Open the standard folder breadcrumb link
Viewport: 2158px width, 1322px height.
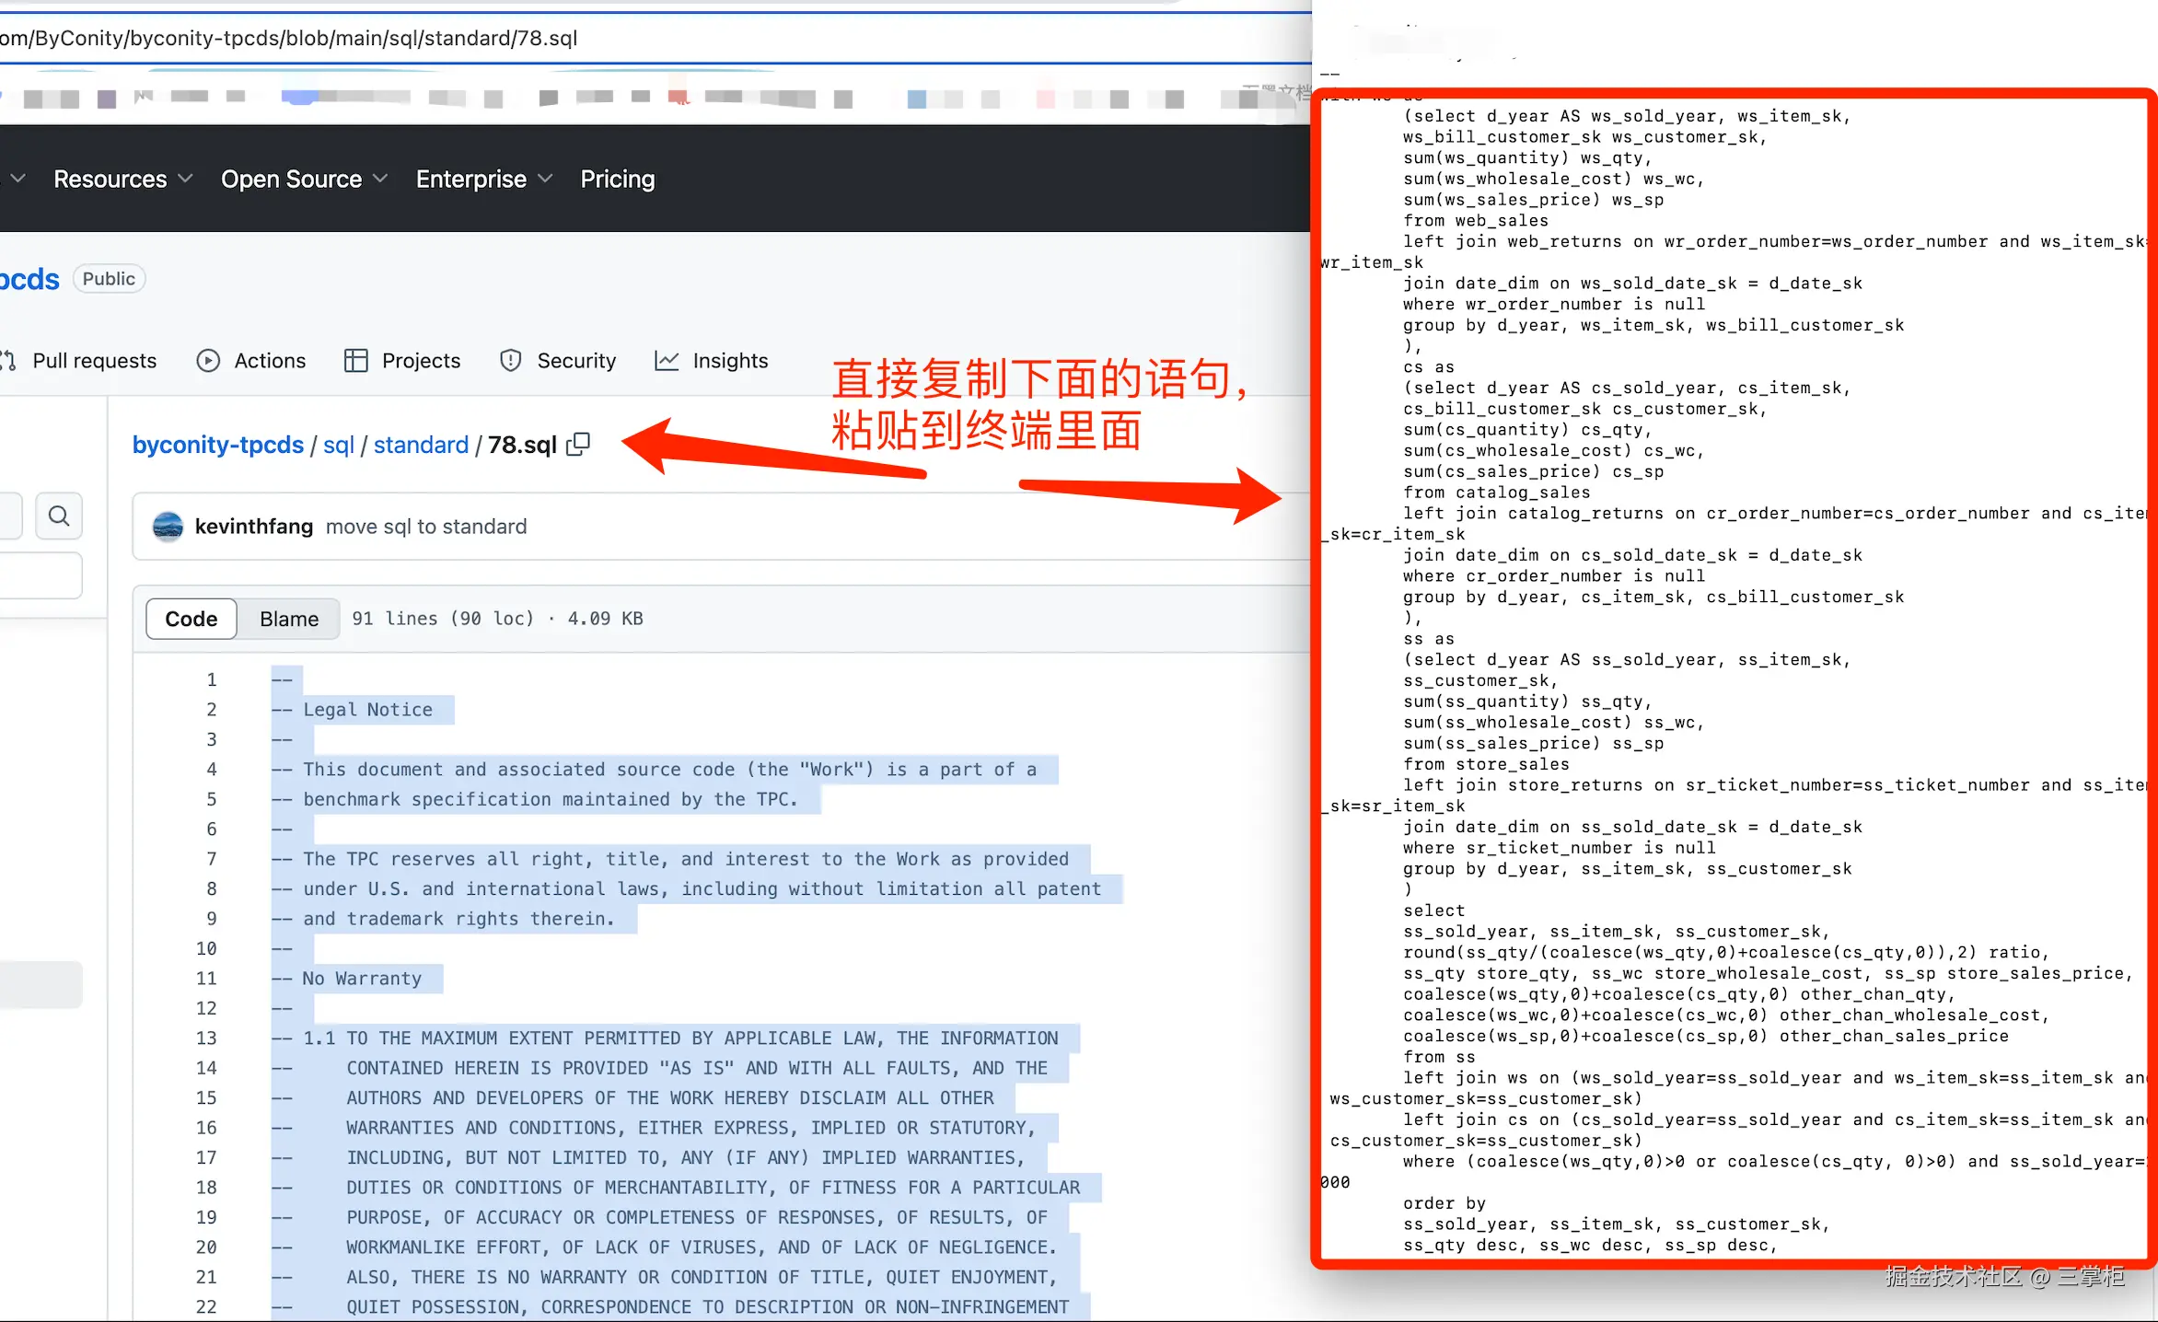pyautogui.click(x=421, y=445)
